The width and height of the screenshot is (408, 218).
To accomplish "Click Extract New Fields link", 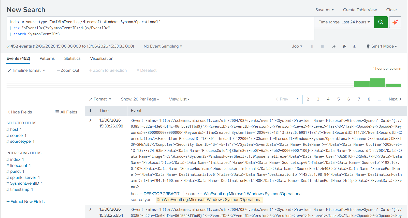I will [x=25, y=202].
